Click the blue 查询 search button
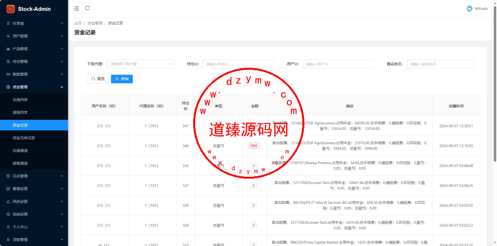 [122, 79]
